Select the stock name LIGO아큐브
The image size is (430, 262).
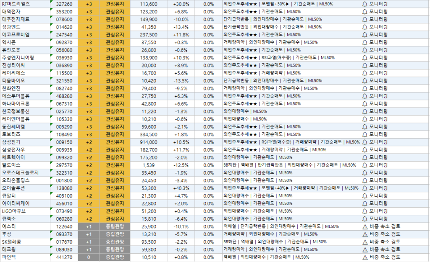coord(14,211)
